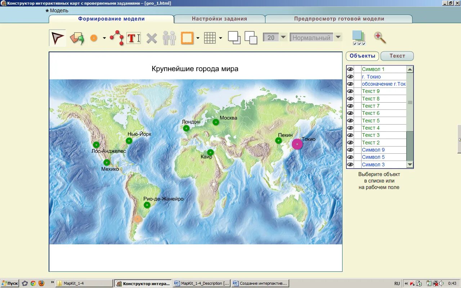Switch to Предпросмотр готовой модели tab
The height and width of the screenshot is (288, 461).
339,19
